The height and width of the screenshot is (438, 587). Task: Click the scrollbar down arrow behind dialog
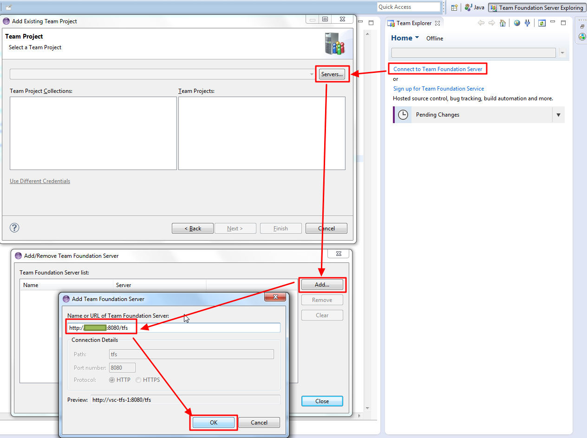coord(367,408)
